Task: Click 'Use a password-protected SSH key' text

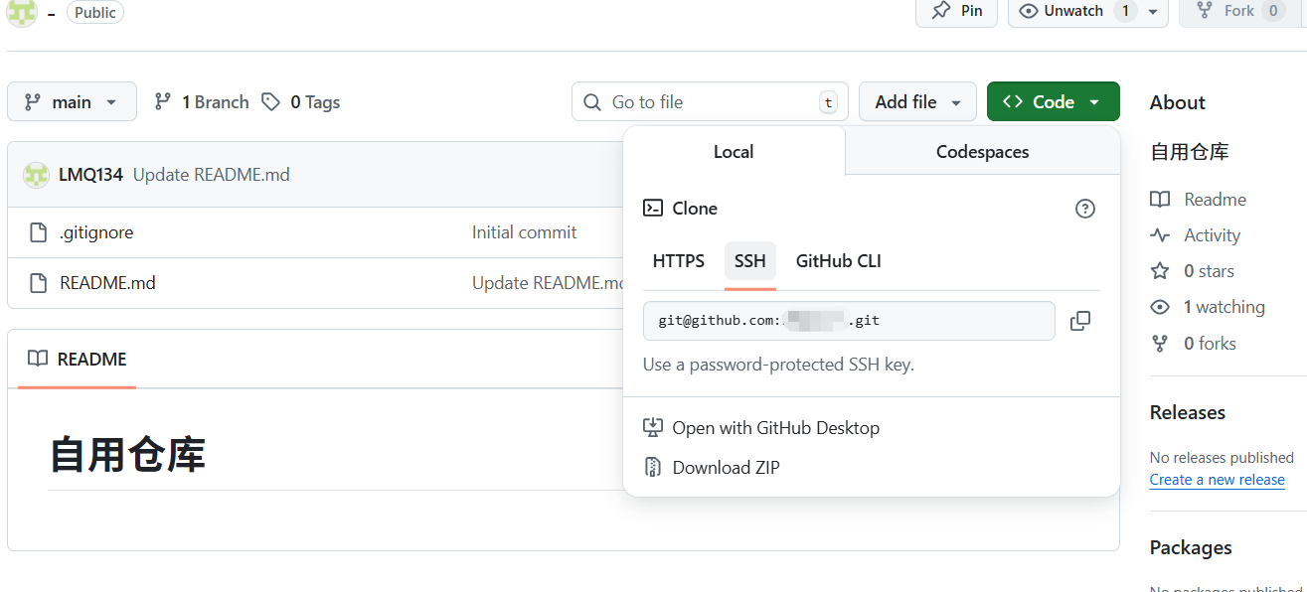Action: (x=778, y=365)
